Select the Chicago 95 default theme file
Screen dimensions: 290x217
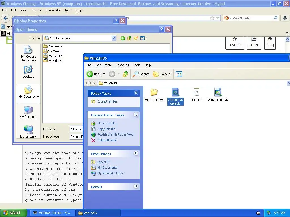[175, 97]
